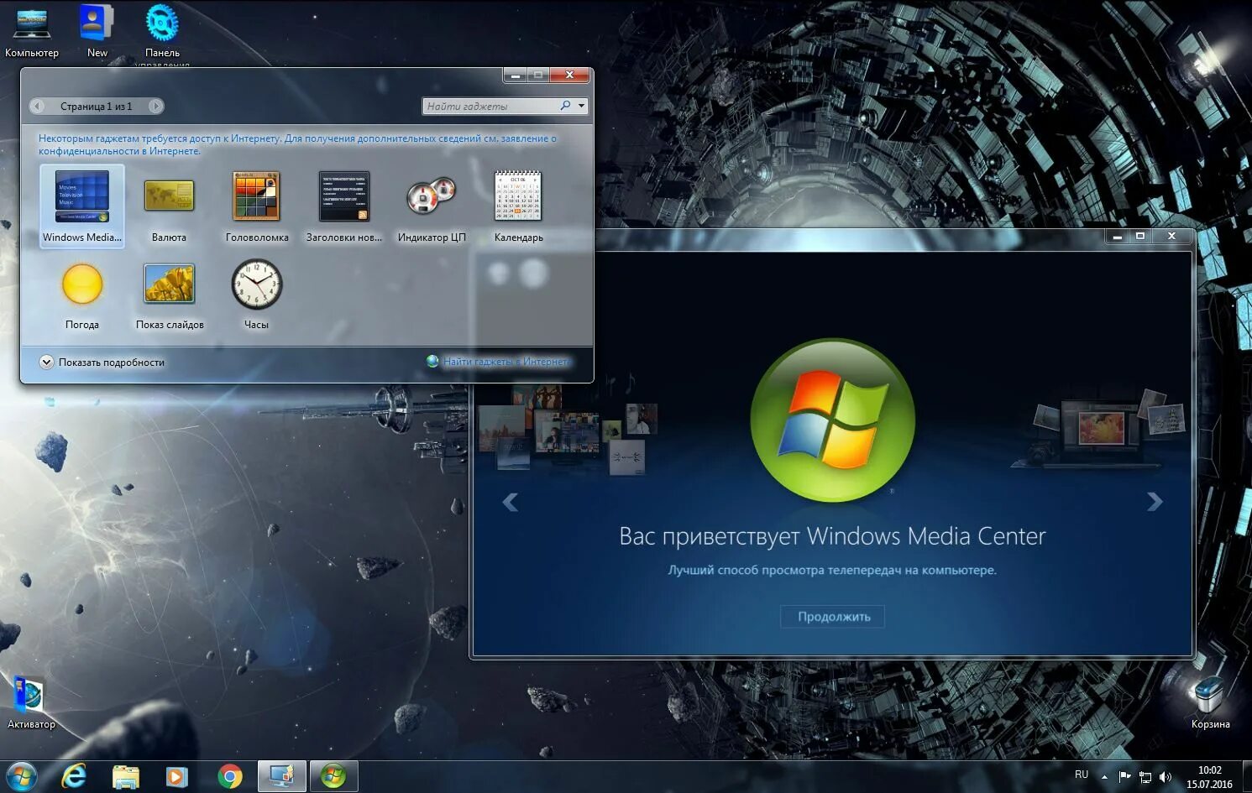Open the Корзина recycle bin icon
The width and height of the screenshot is (1252, 793).
pos(1210,702)
